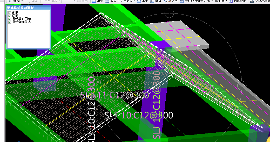The width and height of the screenshot is (270, 142).
Task: Select the 单板 single slab tool
Action: [x=98, y=1]
